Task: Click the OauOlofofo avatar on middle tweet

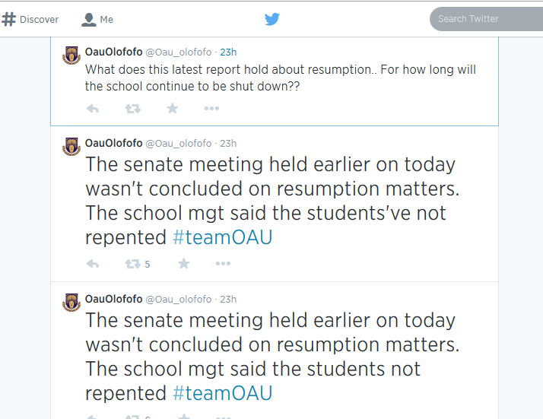Action: pos(71,147)
